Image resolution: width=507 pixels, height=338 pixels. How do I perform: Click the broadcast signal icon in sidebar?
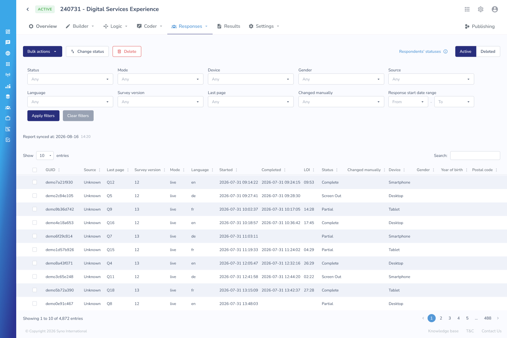point(8,75)
